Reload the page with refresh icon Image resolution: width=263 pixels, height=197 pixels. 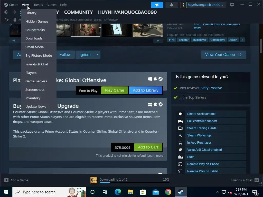(x=6, y=20)
